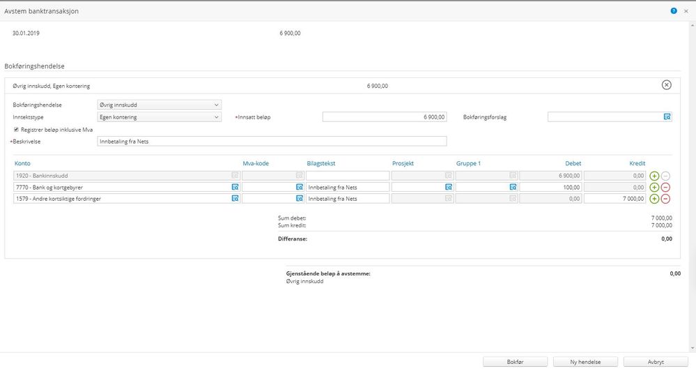
Task: Open Prosjekt lookup on the 7770 row
Action: 445,188
